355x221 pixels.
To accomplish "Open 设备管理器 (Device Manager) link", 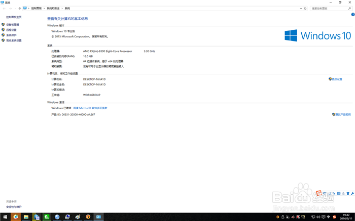I will click(x=13, y=24).
